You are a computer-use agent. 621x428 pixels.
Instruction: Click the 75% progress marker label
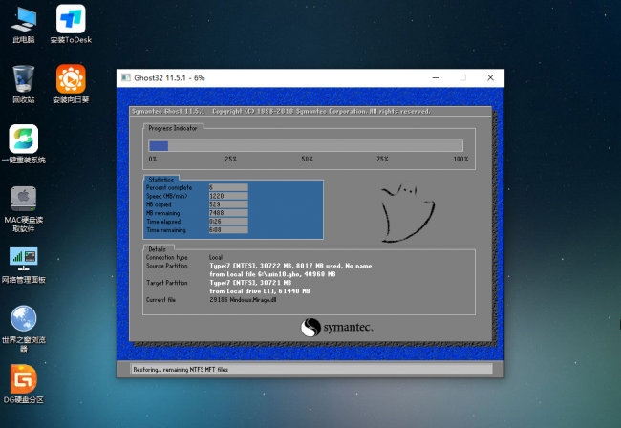(x=382, y=159)
